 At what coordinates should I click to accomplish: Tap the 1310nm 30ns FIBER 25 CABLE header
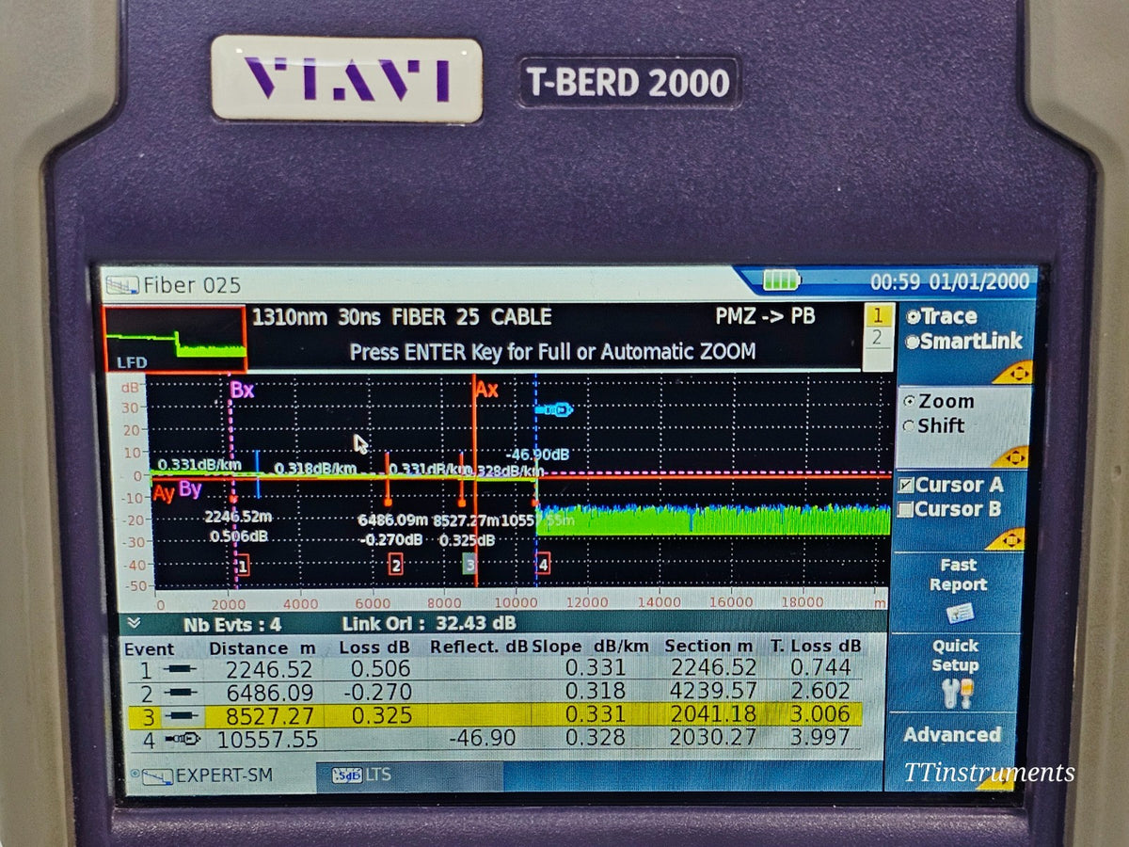pyautogui.click(x=402, y=317)
